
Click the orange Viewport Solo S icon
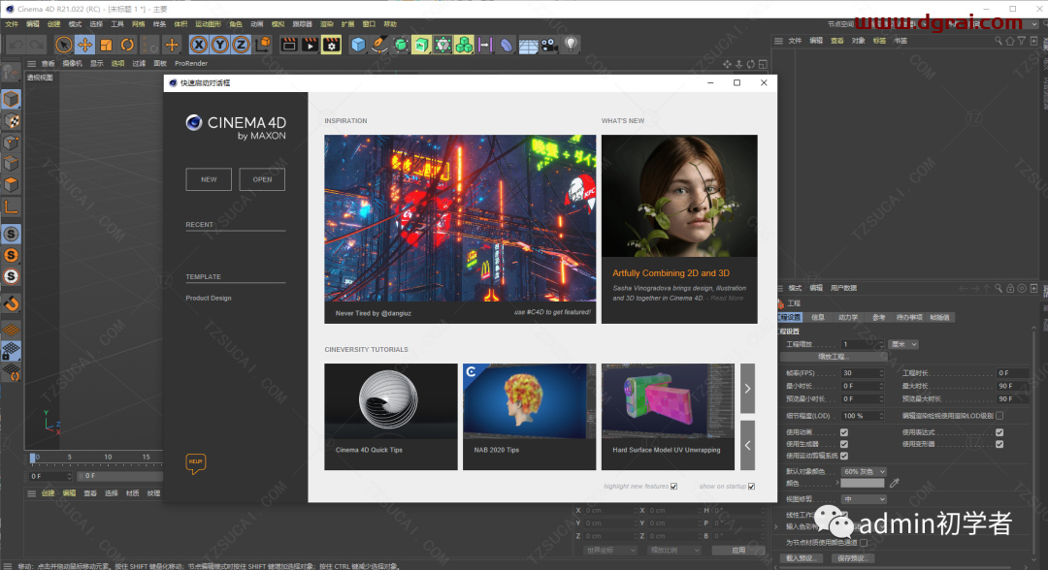click(11, 255)
